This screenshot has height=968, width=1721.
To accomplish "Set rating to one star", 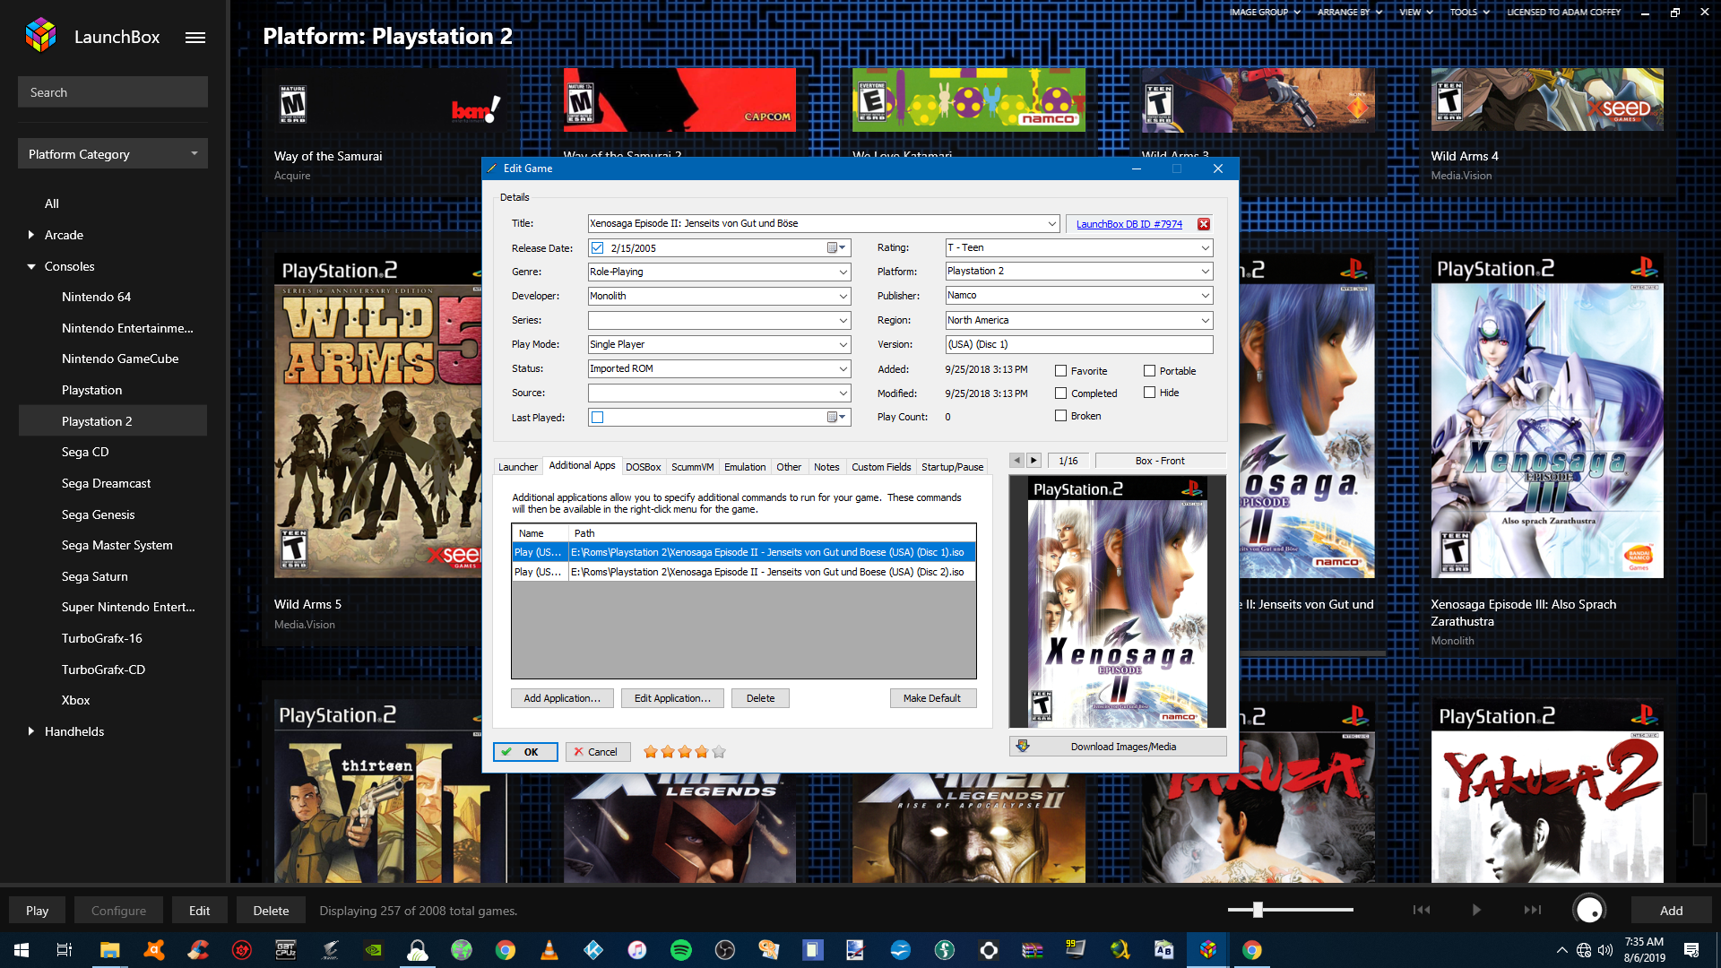I will (651, 752).
